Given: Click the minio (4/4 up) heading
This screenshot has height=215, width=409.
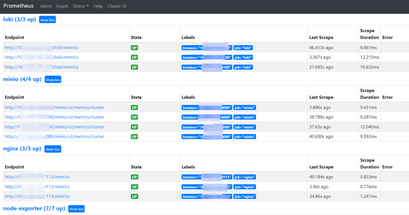Looking at the screenshot, I should 22,79.
